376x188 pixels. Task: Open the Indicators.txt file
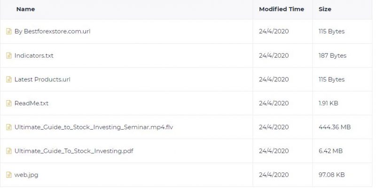tap(34, 55)
